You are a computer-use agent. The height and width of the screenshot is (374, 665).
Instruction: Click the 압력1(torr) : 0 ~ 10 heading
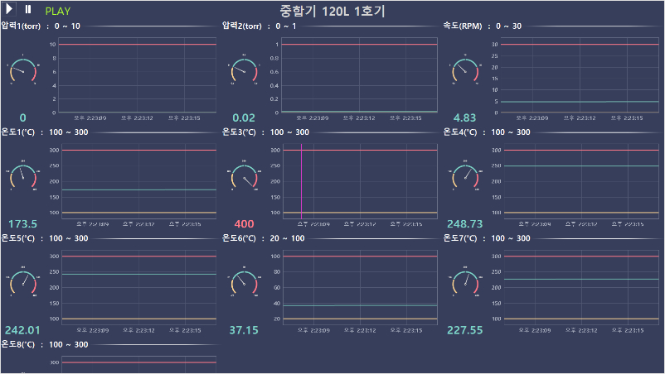tap(41, 26)
